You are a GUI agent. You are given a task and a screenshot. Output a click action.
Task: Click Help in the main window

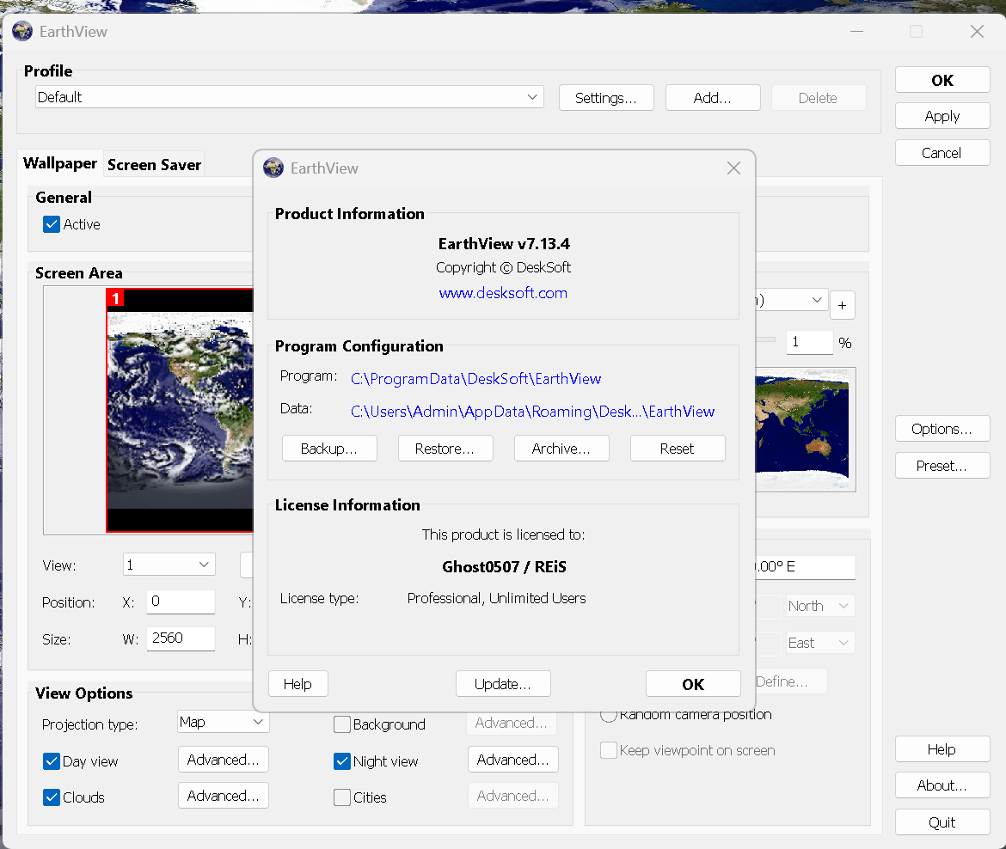[942, 749]
